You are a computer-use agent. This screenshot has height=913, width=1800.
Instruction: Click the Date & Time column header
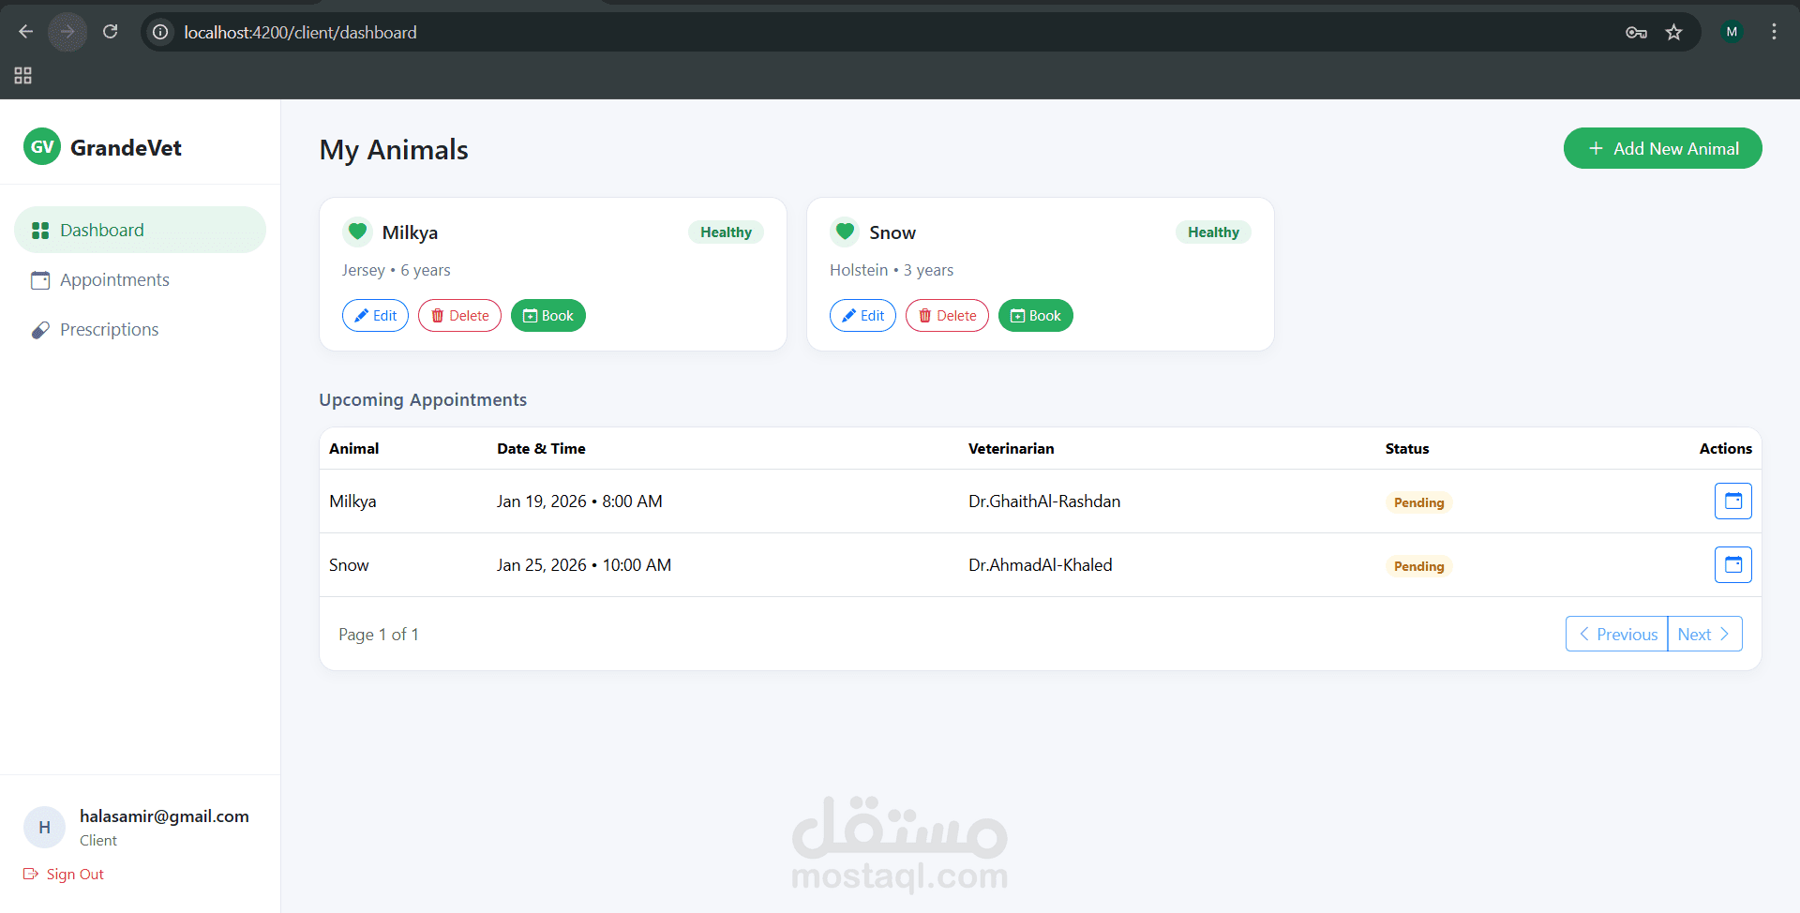(x=541, y=448)
